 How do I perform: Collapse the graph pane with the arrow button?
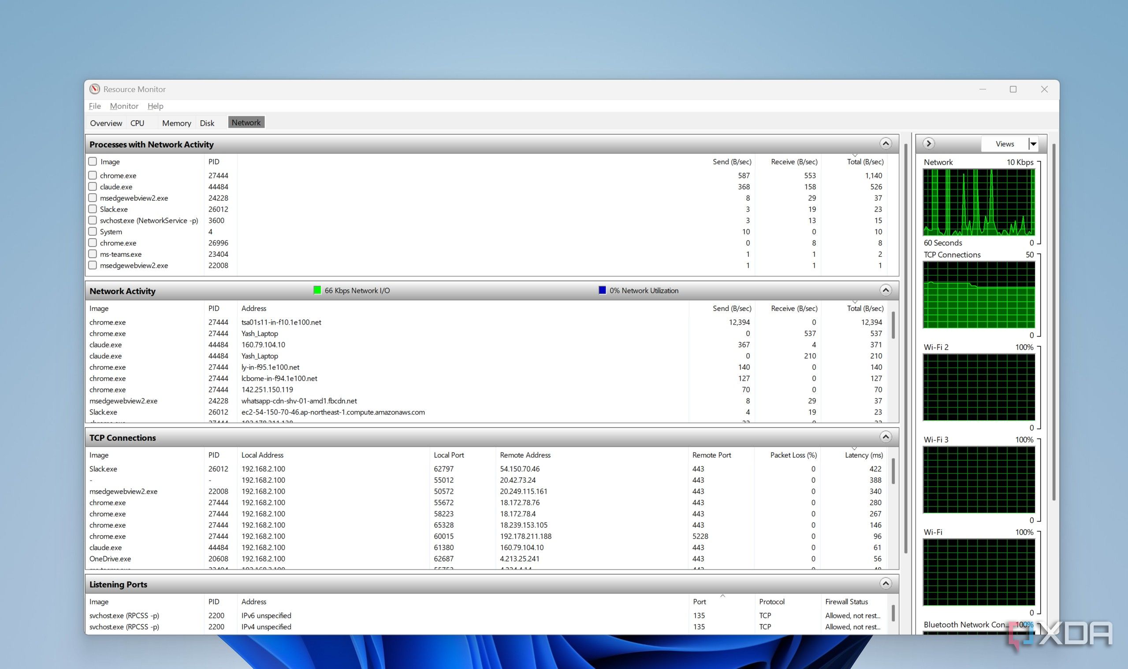(928, 144)
